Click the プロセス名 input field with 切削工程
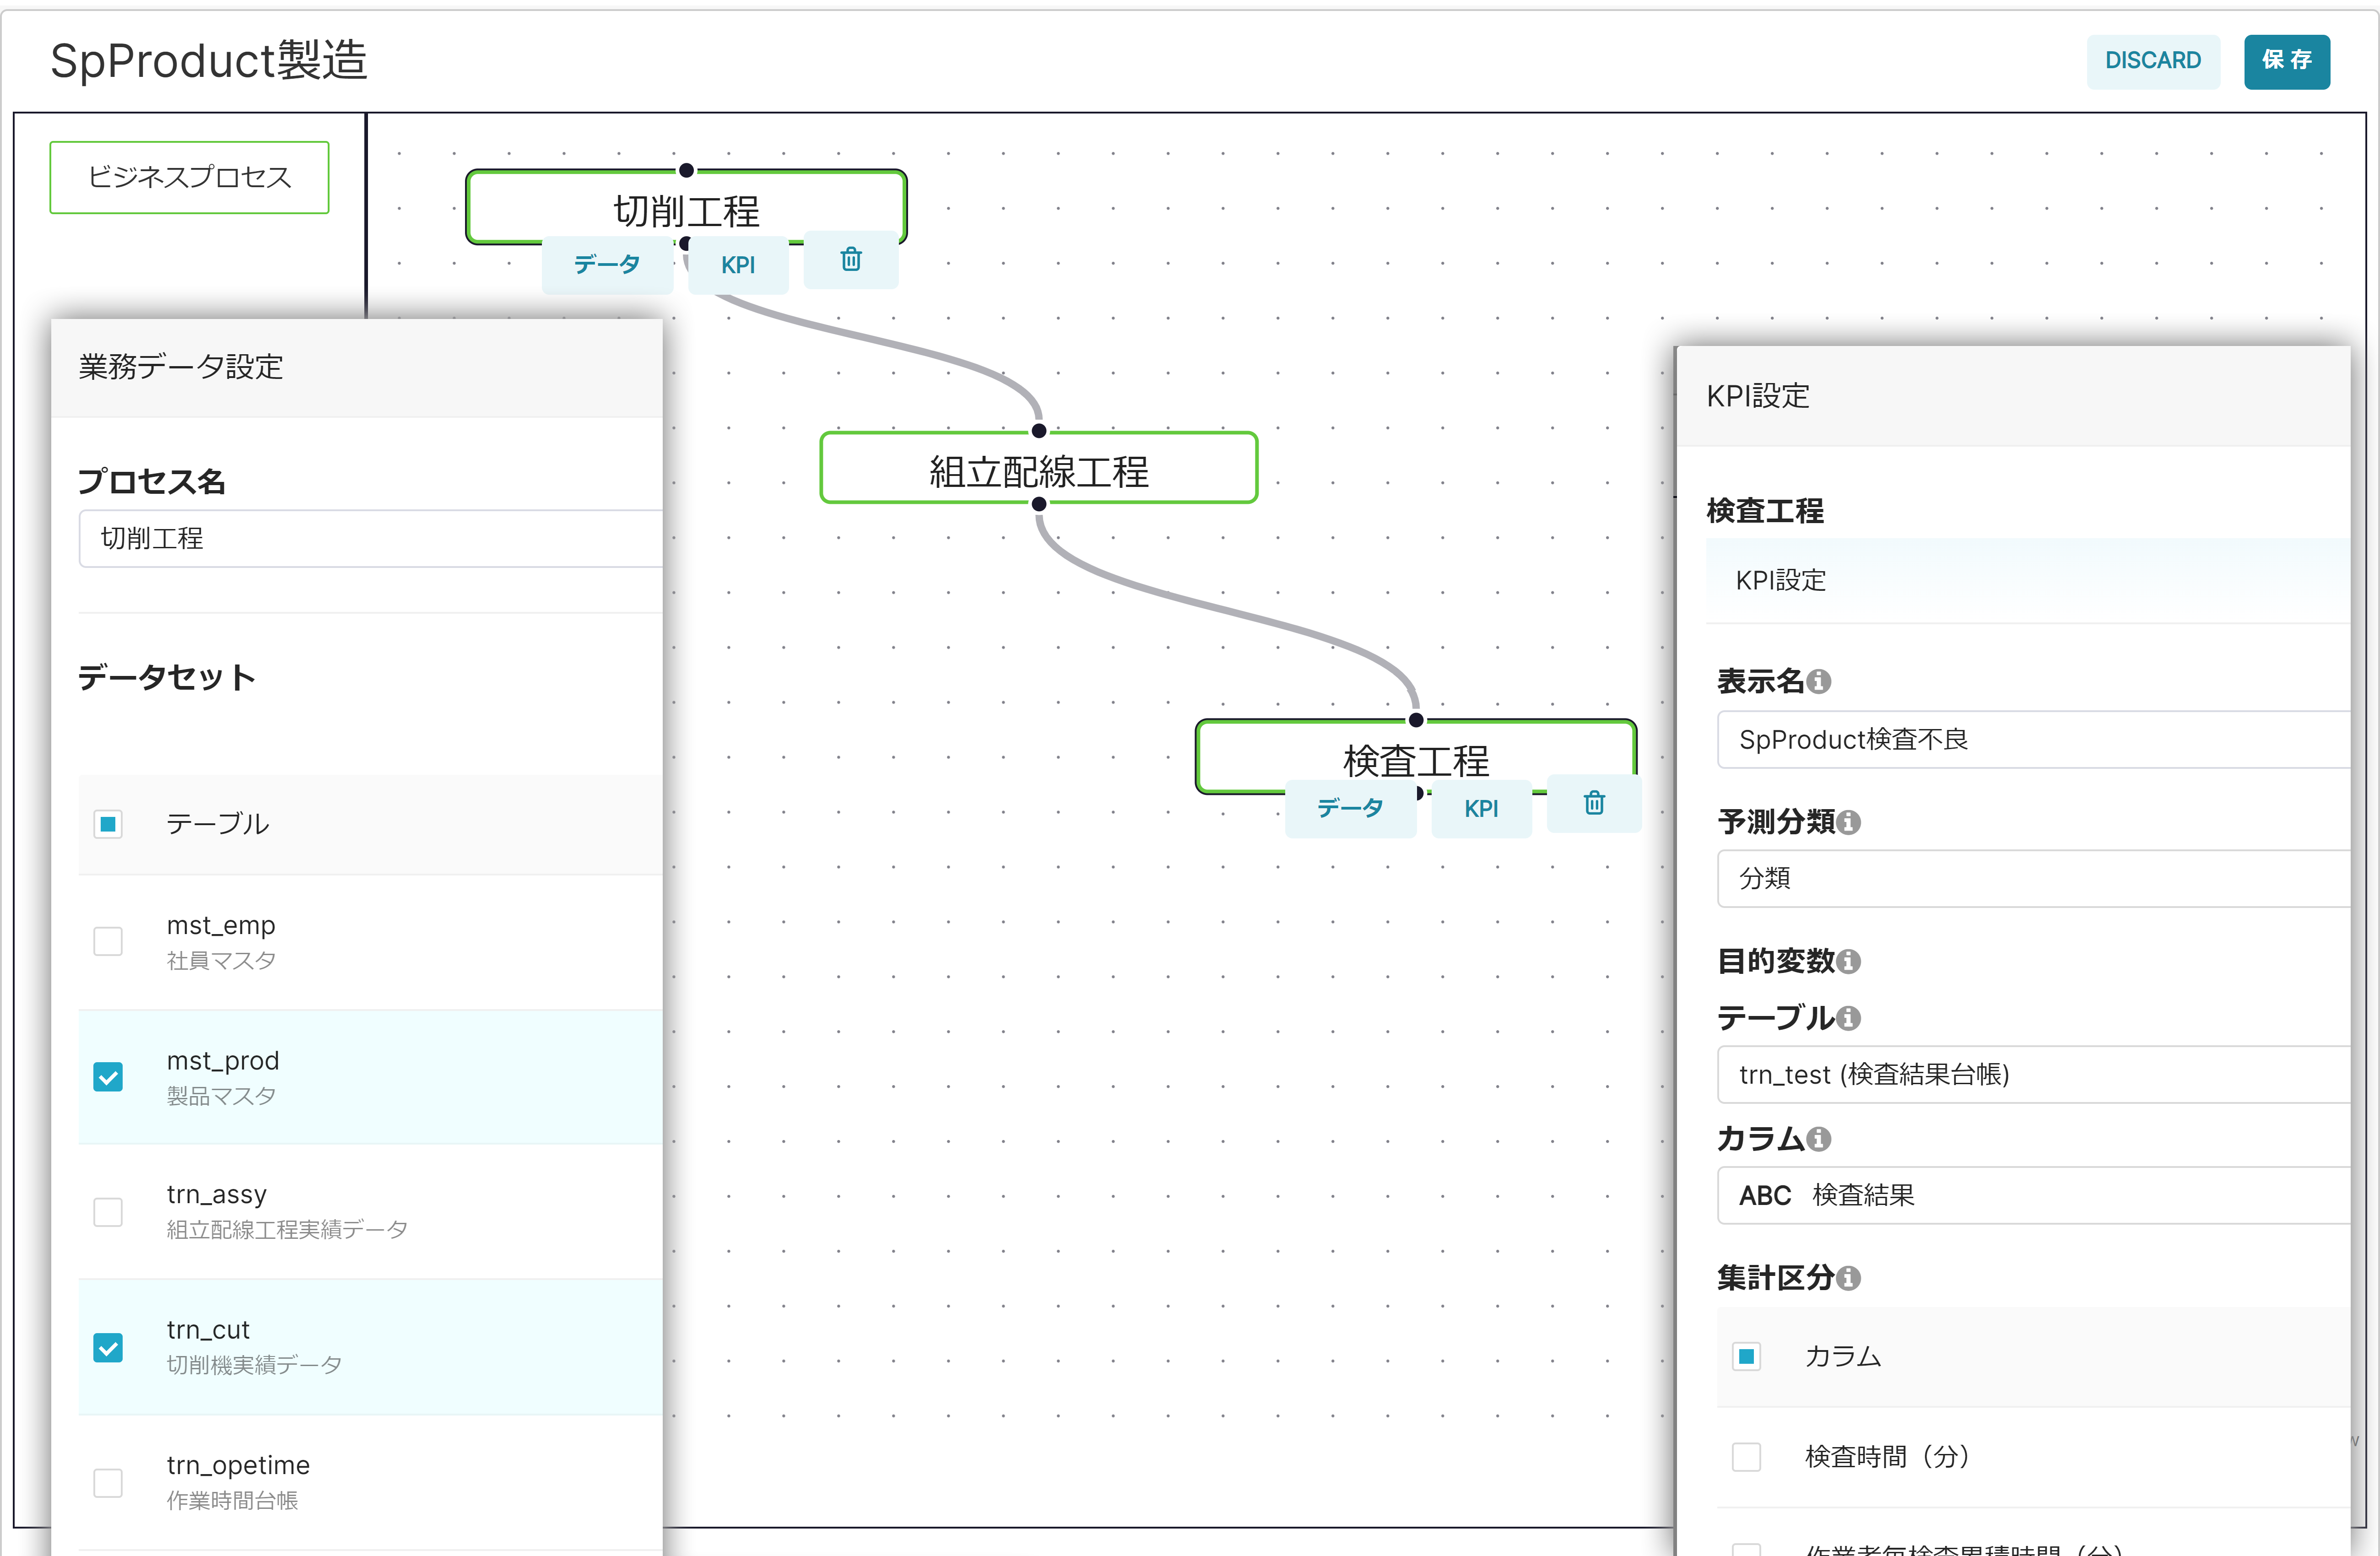The width and height of the screenshot is (2380, 1556). (371, 539)
